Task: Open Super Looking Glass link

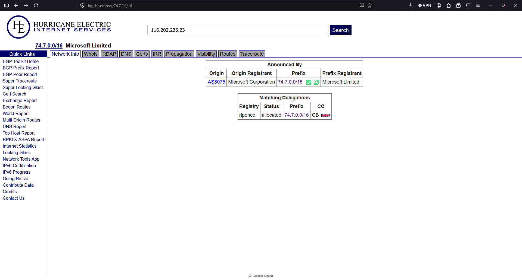Action: point(23,87)
